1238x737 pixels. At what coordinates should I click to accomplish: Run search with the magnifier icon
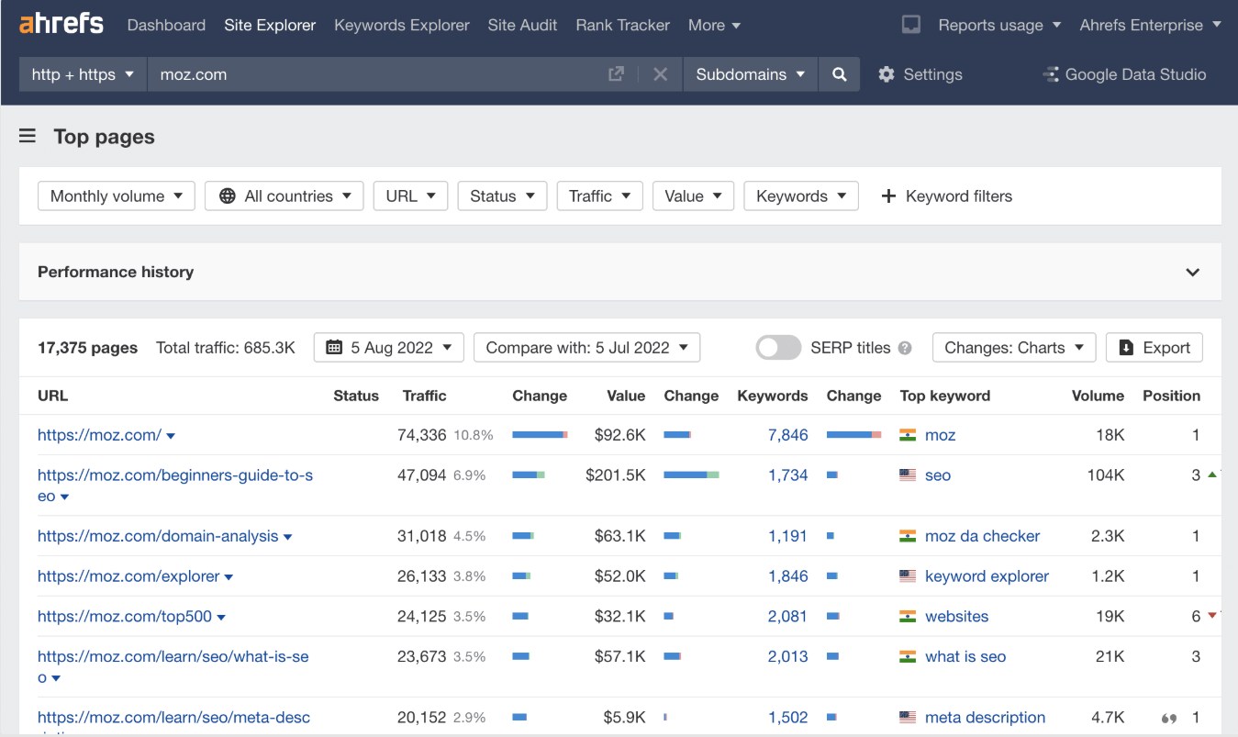839,74
